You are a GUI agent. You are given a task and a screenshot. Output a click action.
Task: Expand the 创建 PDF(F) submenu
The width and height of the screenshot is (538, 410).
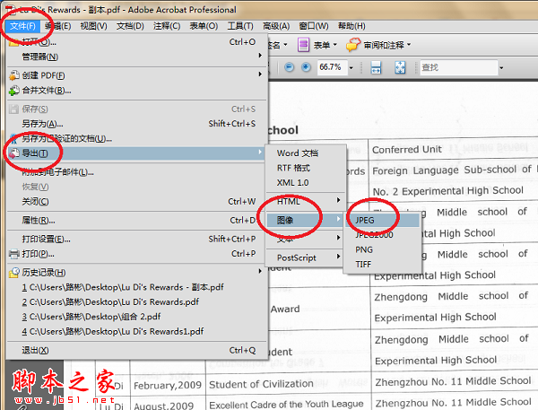click(x=136, y=75)
